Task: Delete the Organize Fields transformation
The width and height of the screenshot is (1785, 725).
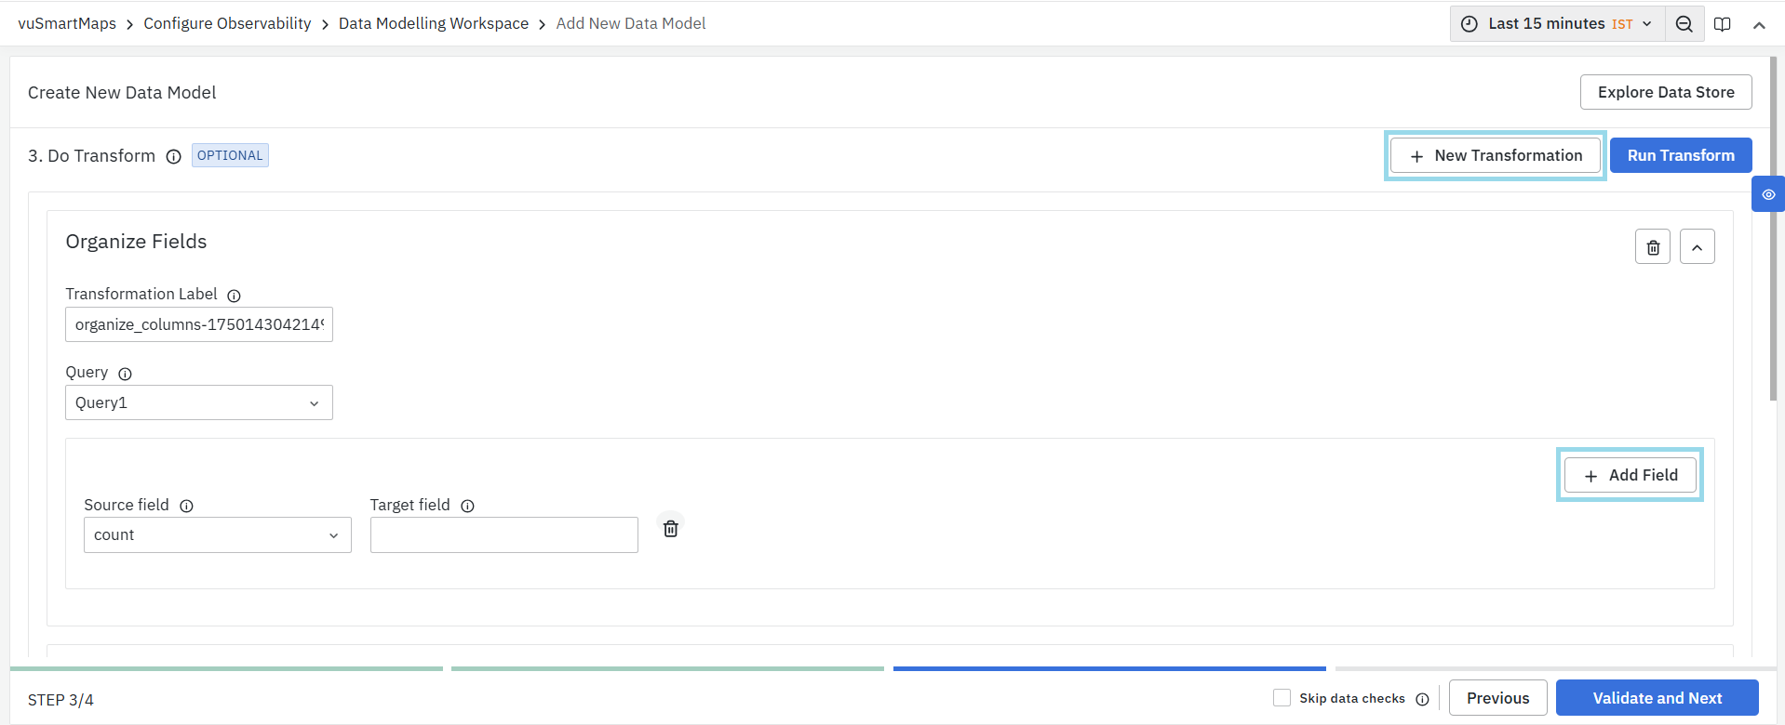Action: click(1653, 247)
